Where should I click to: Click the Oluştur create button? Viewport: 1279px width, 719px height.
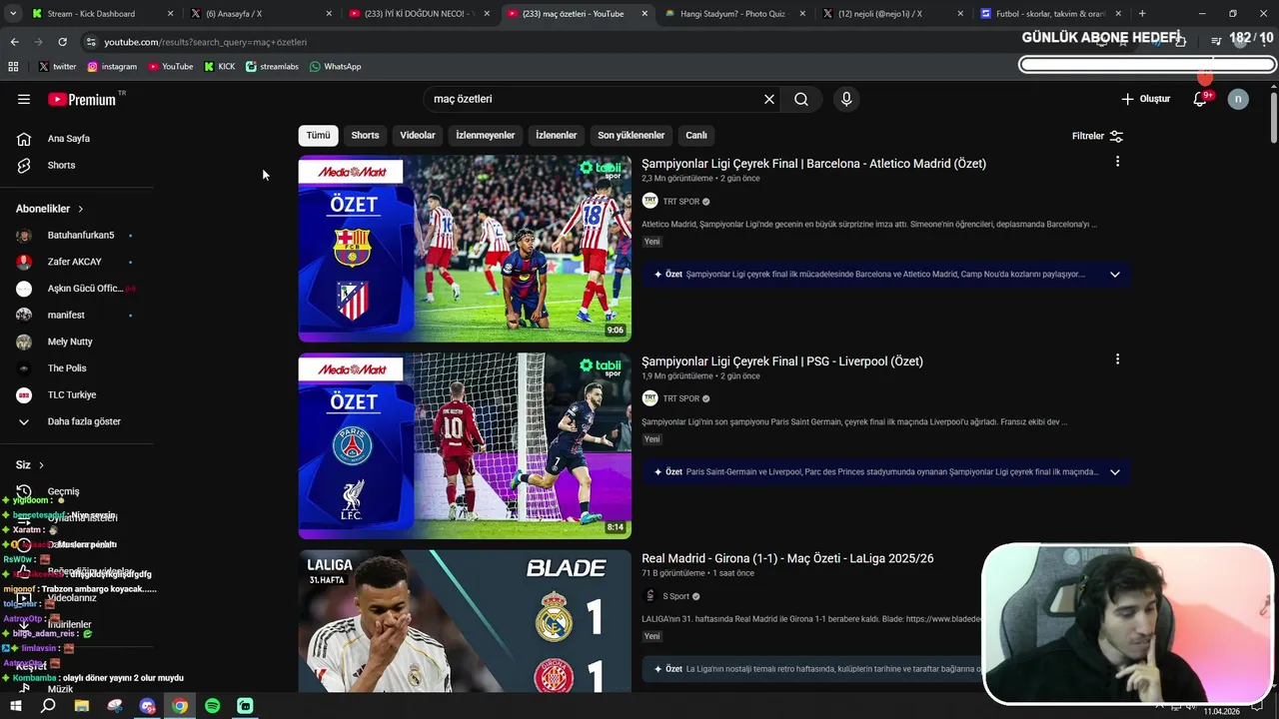[1145, 99]
